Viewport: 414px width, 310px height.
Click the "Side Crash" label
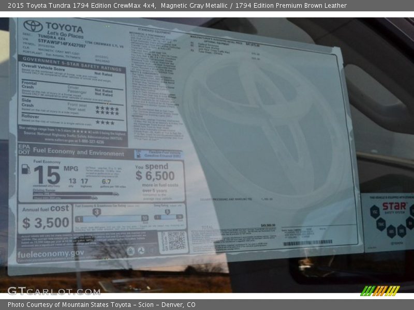click(27, 102)
